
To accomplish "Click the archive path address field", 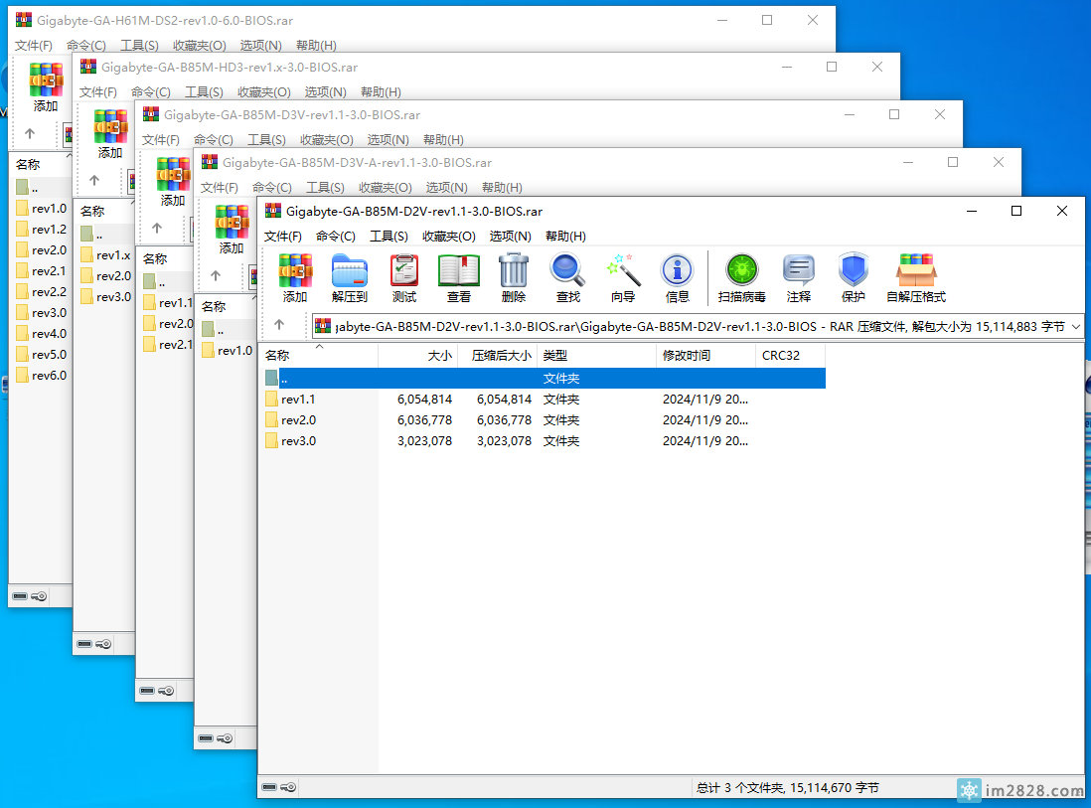I will click(x=698, y=326).
